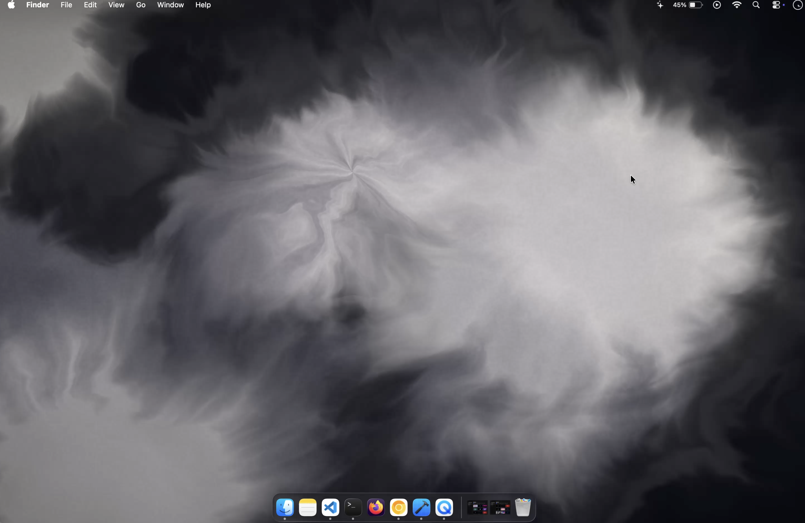Viewport: 805px width, 523px height.
Task: Click the Apple Intelligence sparkle icon
Action: pyautogui.click(x=660, y=5)
